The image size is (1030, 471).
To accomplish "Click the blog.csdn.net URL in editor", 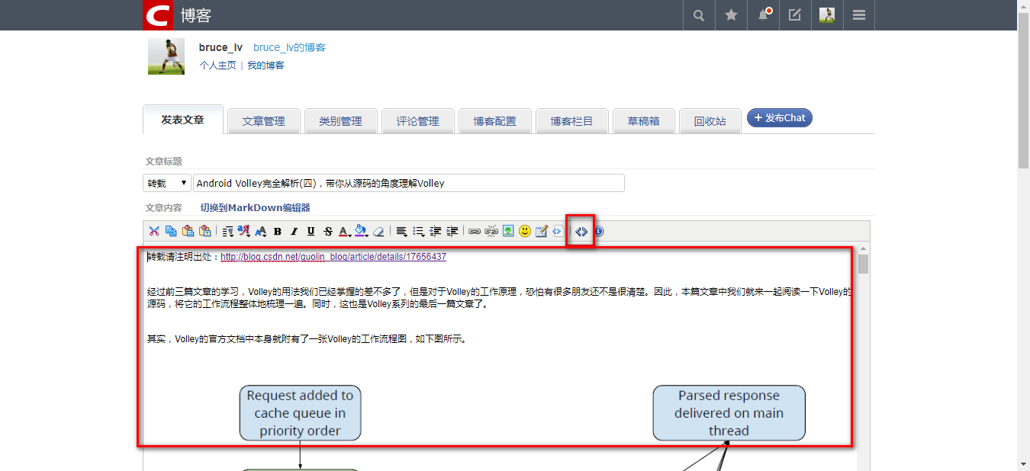I will pos(333,257).
